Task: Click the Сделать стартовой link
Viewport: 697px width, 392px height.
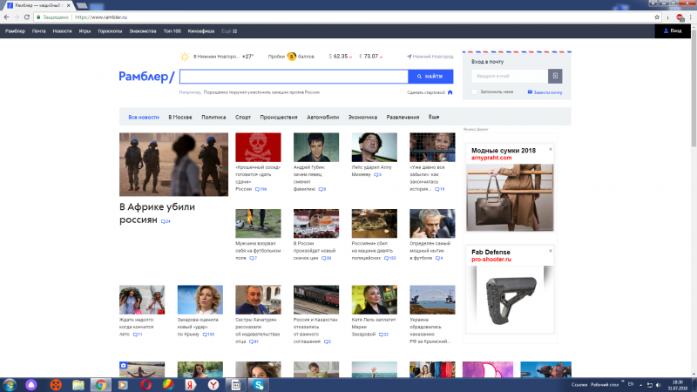Action: click(426, 92)
